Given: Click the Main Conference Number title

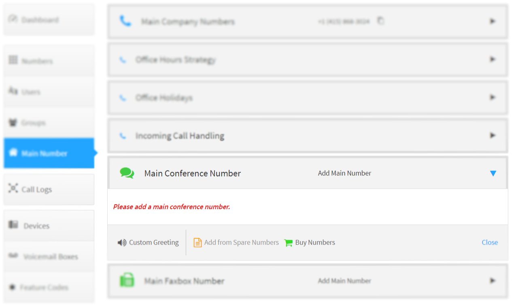Looking at the screenshot, I should point(193,173).
